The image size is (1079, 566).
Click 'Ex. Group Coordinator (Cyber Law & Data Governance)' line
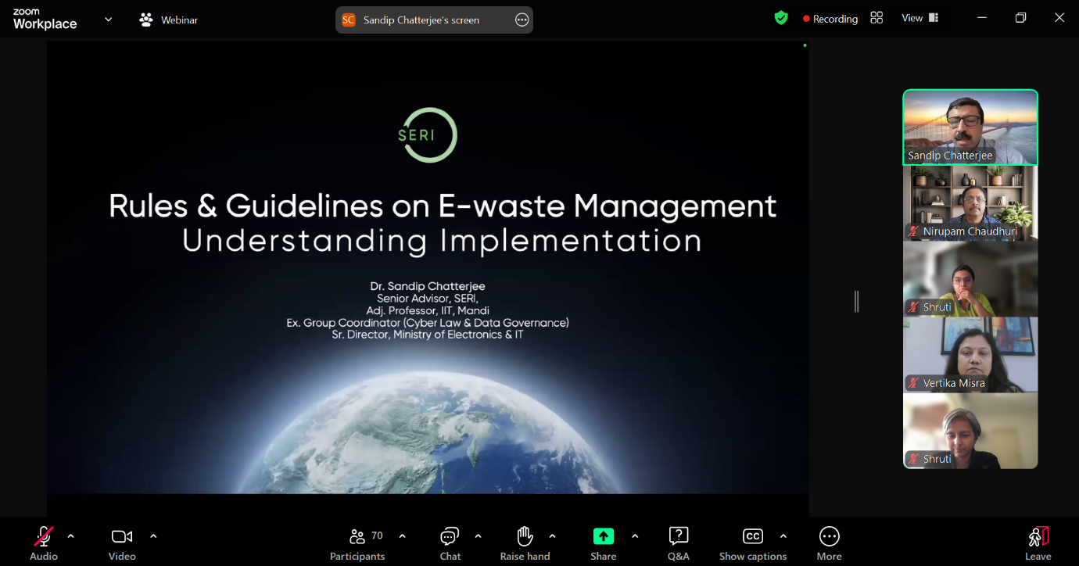click(x=428, y=323)
